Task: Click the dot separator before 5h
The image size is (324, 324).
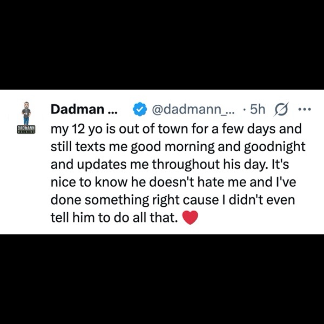Action: point(245,110)
